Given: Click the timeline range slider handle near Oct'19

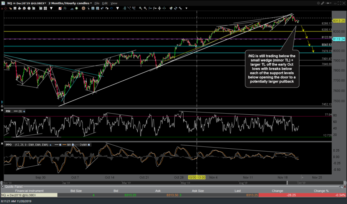Looking at the screenshot, I should tap(287, 183).
